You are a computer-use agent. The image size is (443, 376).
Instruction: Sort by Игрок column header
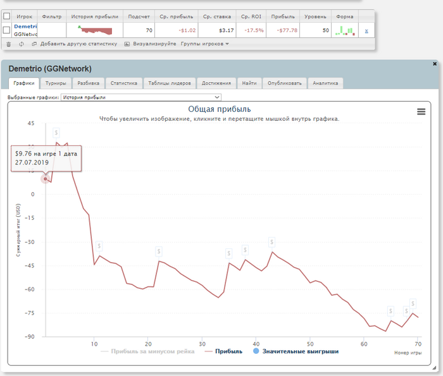click(24, 16)
